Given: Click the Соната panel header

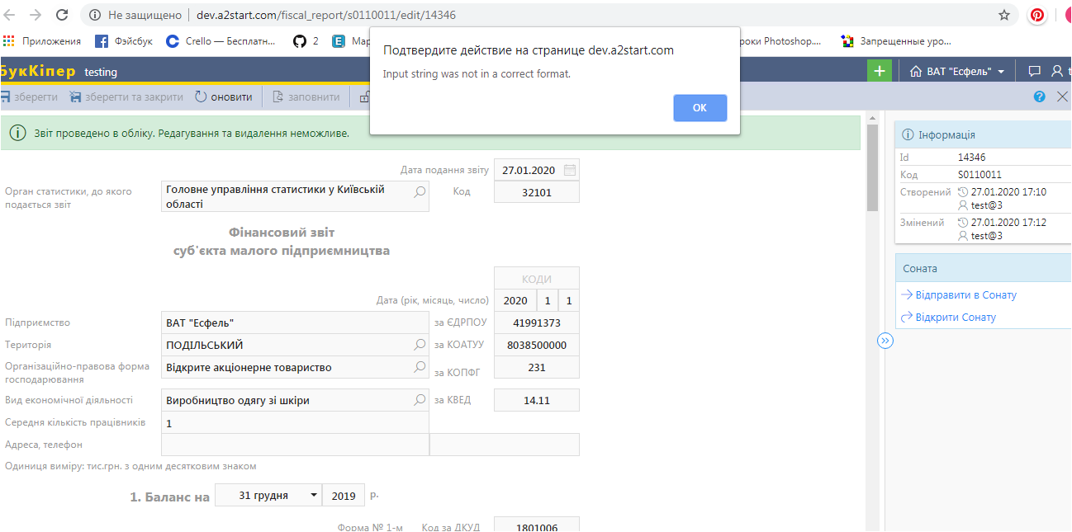Looking at the screenshot, I should tap(983, 268).
